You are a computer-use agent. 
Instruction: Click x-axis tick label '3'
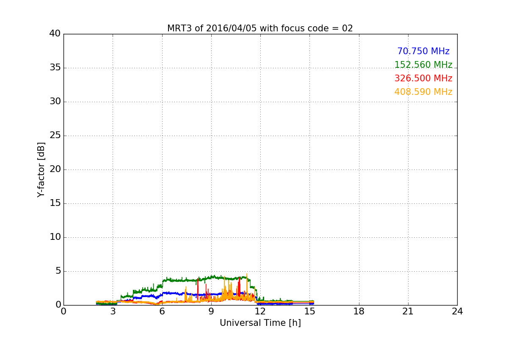tap(113, 311)
